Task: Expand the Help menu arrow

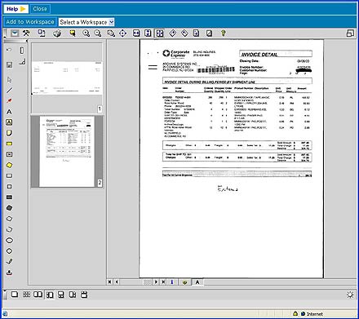Action: 23,9
